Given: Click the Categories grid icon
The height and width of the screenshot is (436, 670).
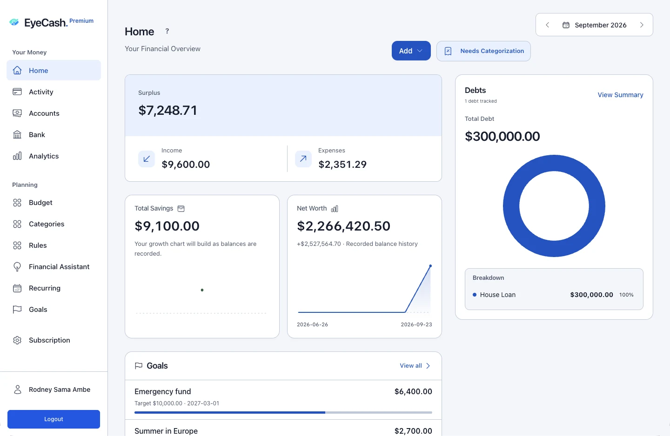Looking at the screenshot, I should [17, 224].
